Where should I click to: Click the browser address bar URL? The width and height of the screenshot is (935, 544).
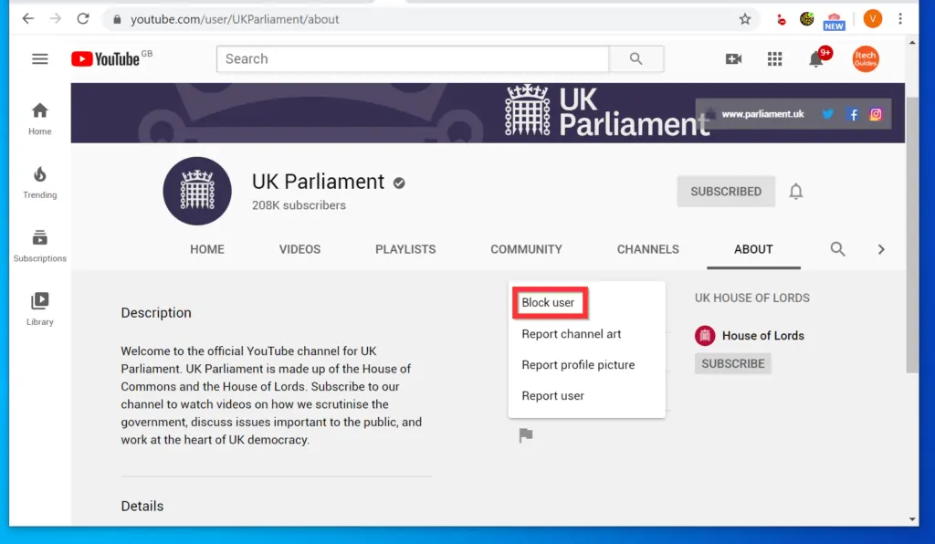[x=235, y=19]
